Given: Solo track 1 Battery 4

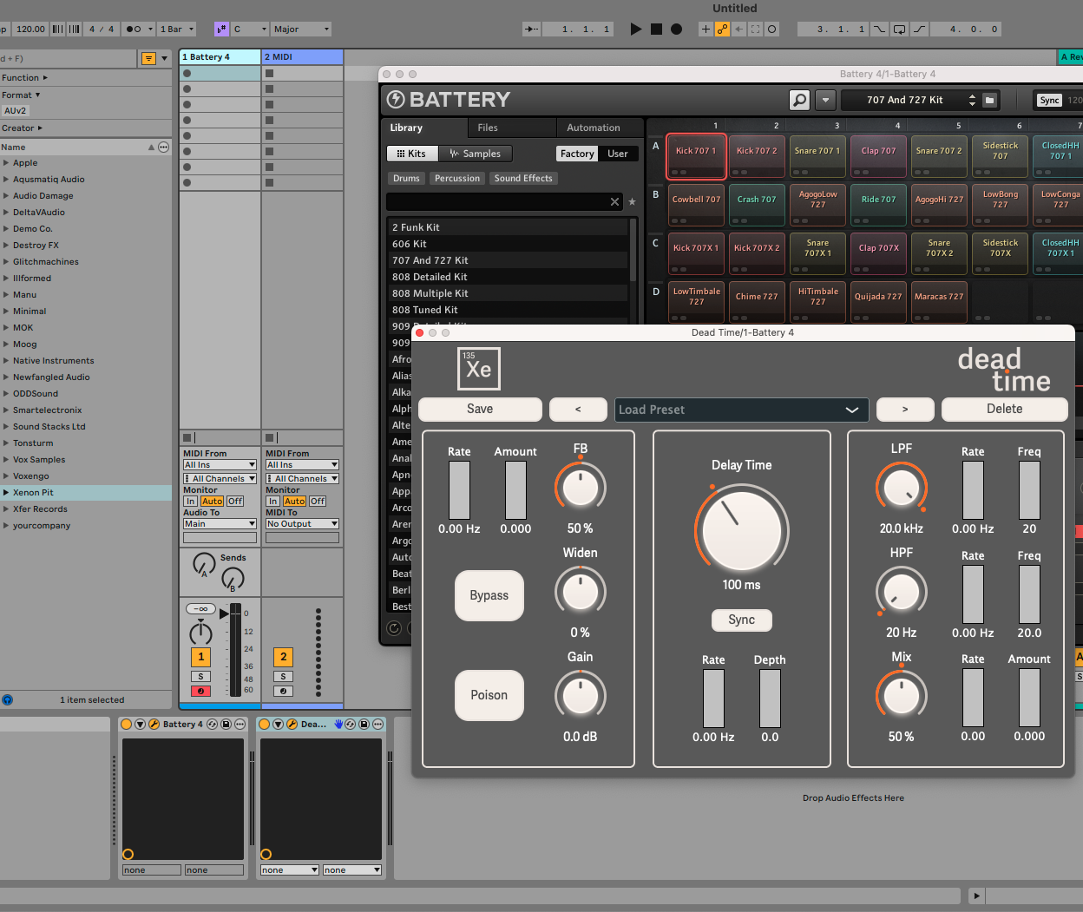Looking at the screenshot, I should pyautogui.click(x=201, y=676).
